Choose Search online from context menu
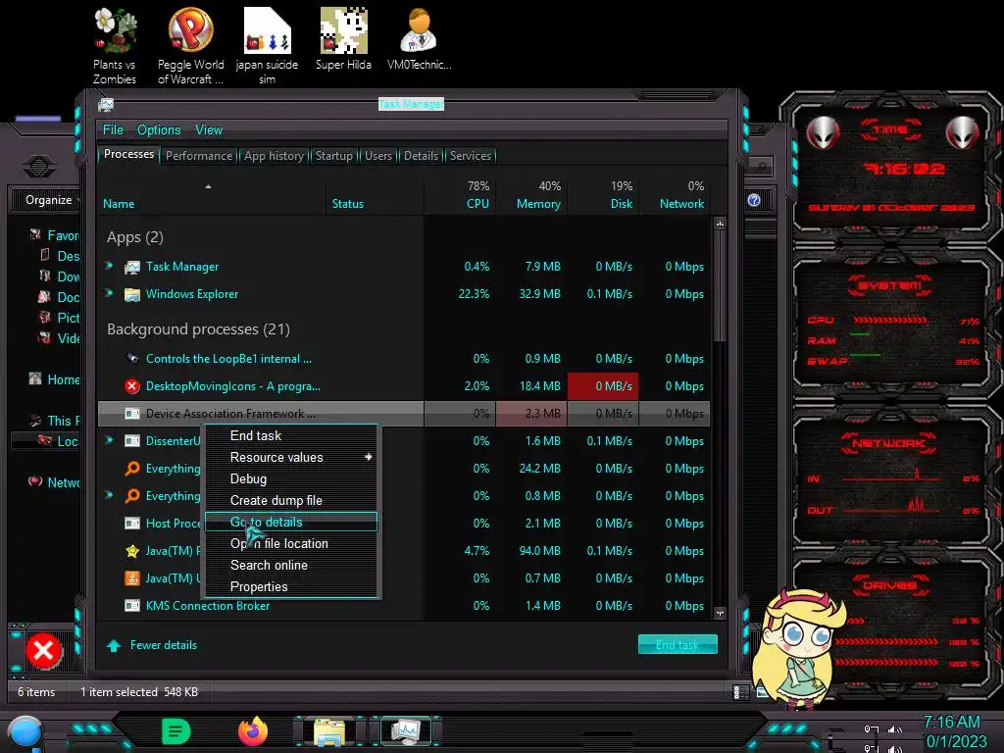This screenshot has width=1004, height=753. (290, 566)
